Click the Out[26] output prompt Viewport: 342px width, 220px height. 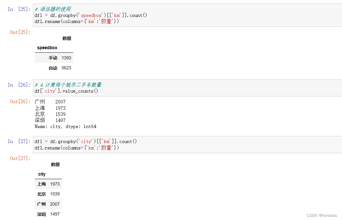pos(20,102)
